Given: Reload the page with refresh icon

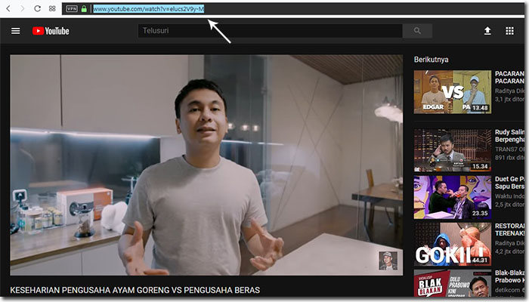Looking at the screenshot, I should click(38, 9).
